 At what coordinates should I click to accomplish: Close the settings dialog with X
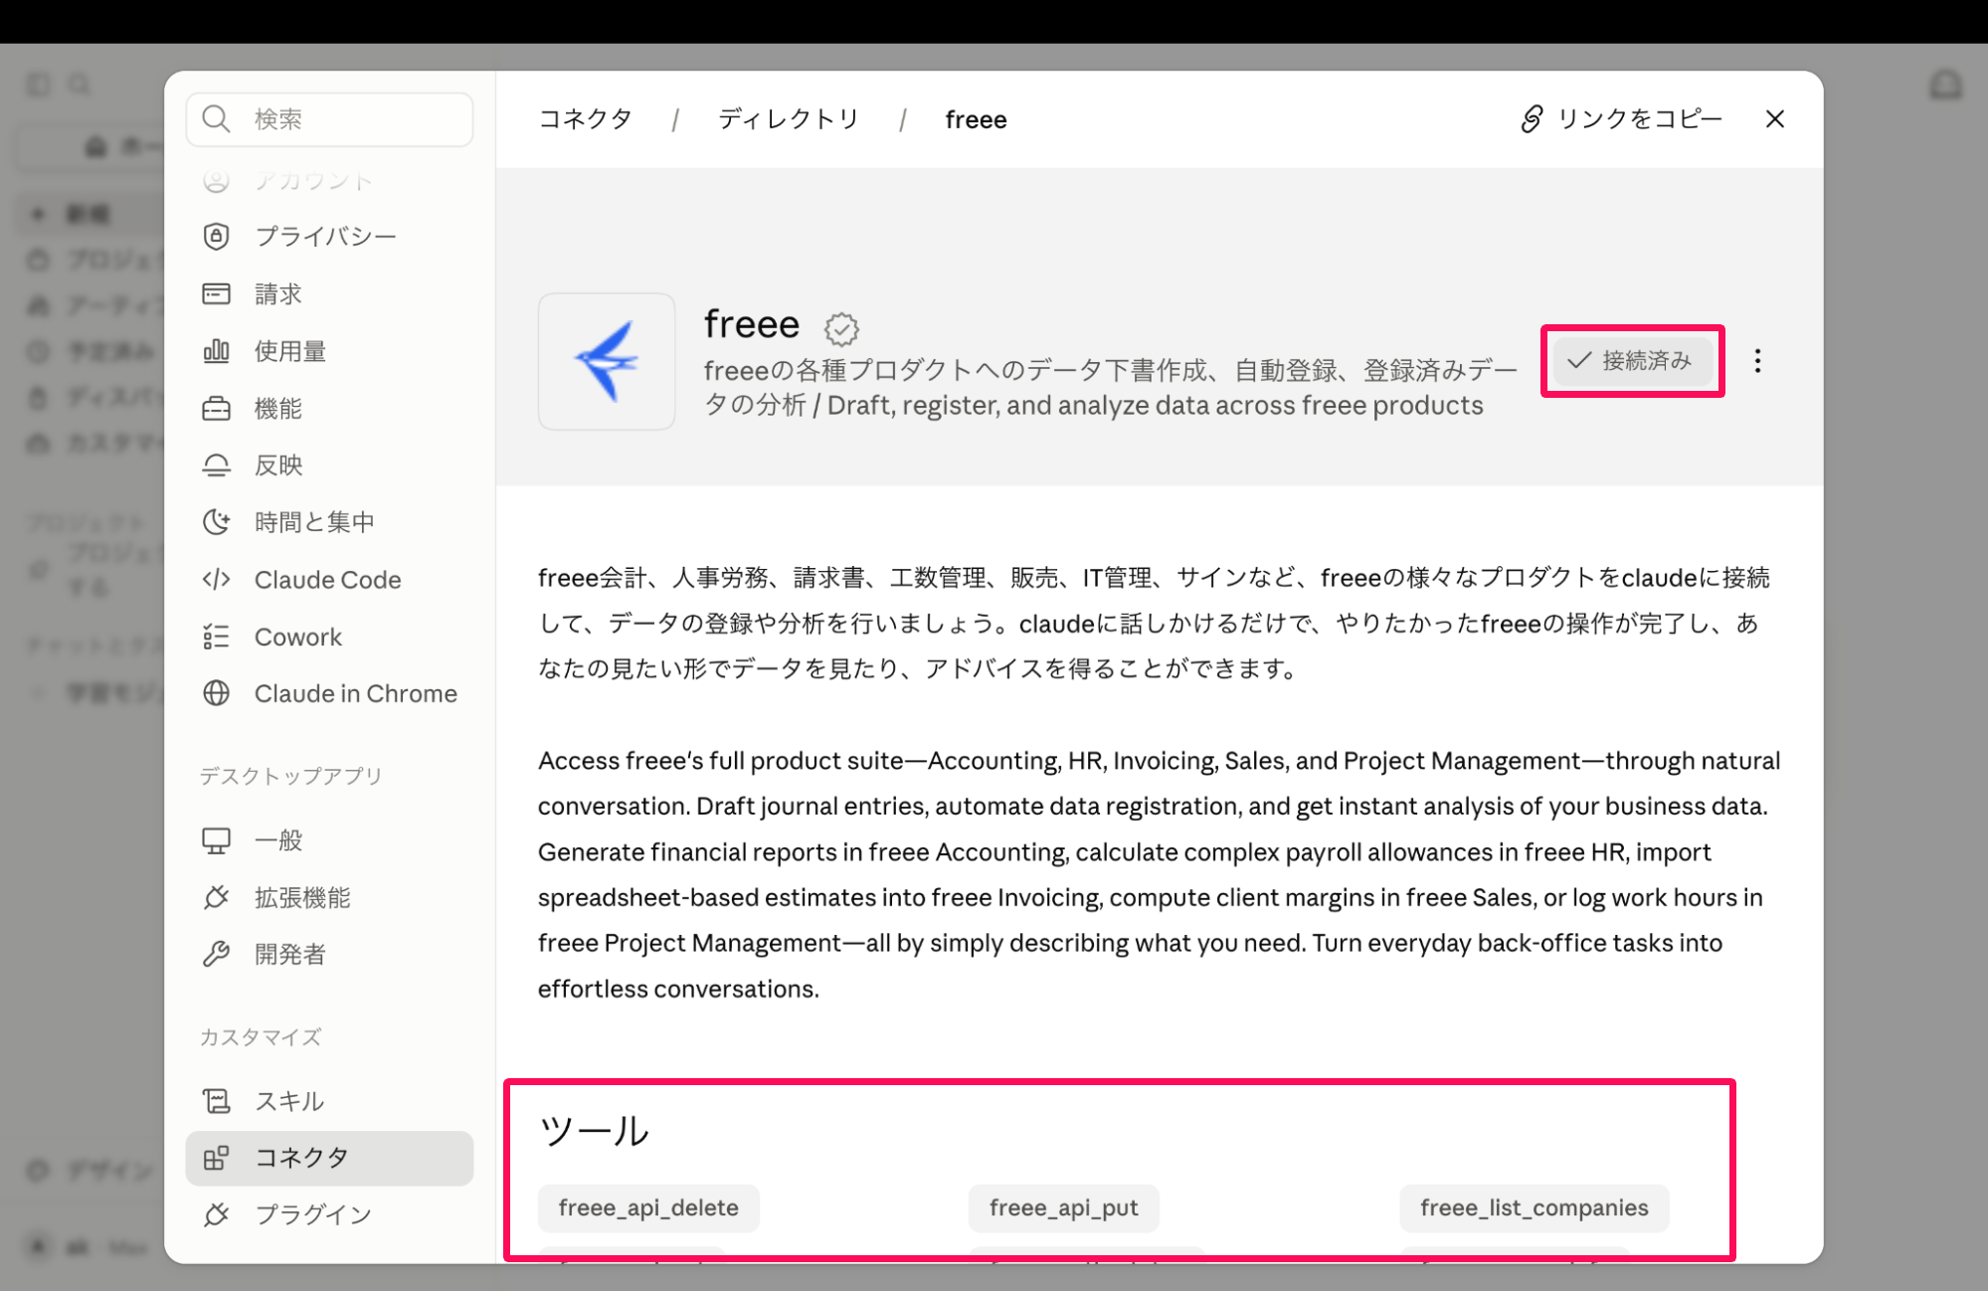(1775, 119)
